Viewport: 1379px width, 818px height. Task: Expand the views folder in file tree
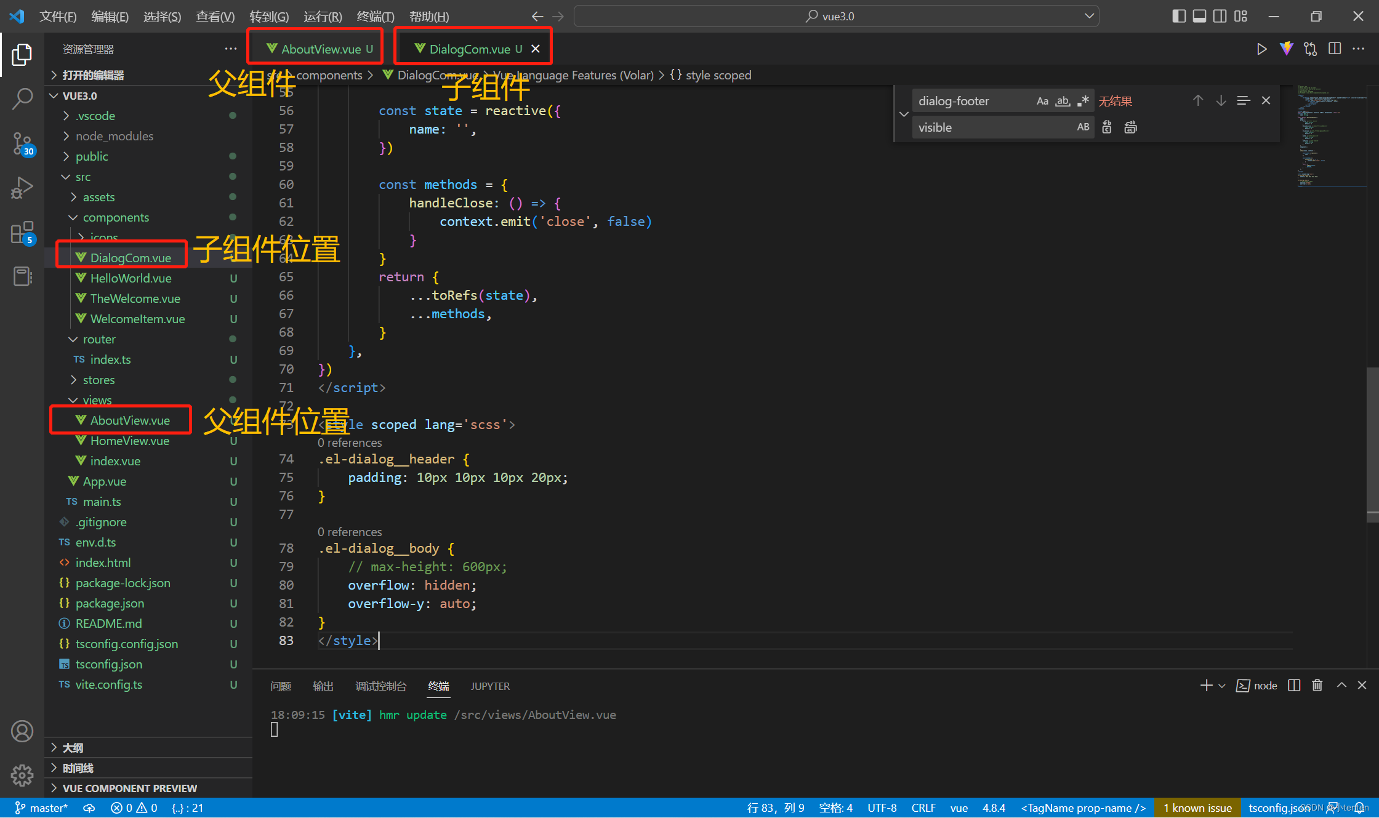(x=76, y=399)
